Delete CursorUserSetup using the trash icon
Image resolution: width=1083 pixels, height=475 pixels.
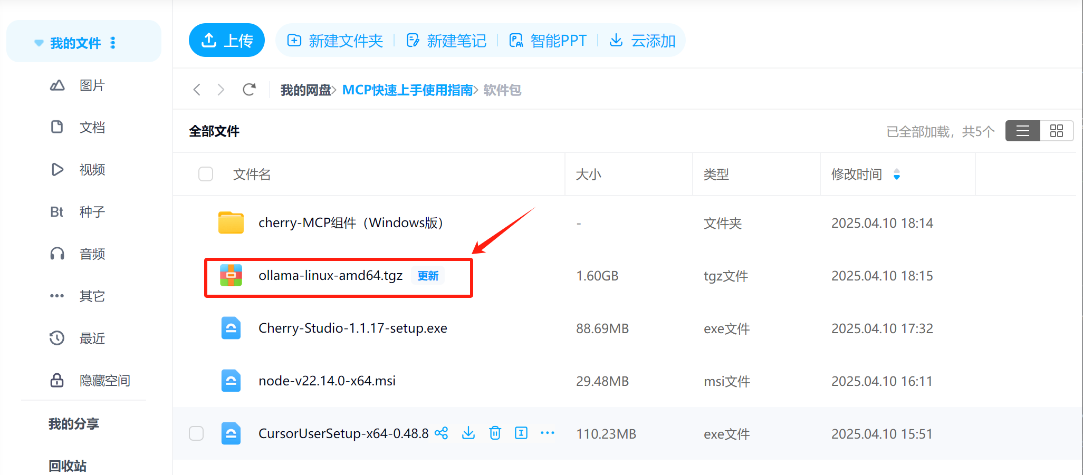495,433
